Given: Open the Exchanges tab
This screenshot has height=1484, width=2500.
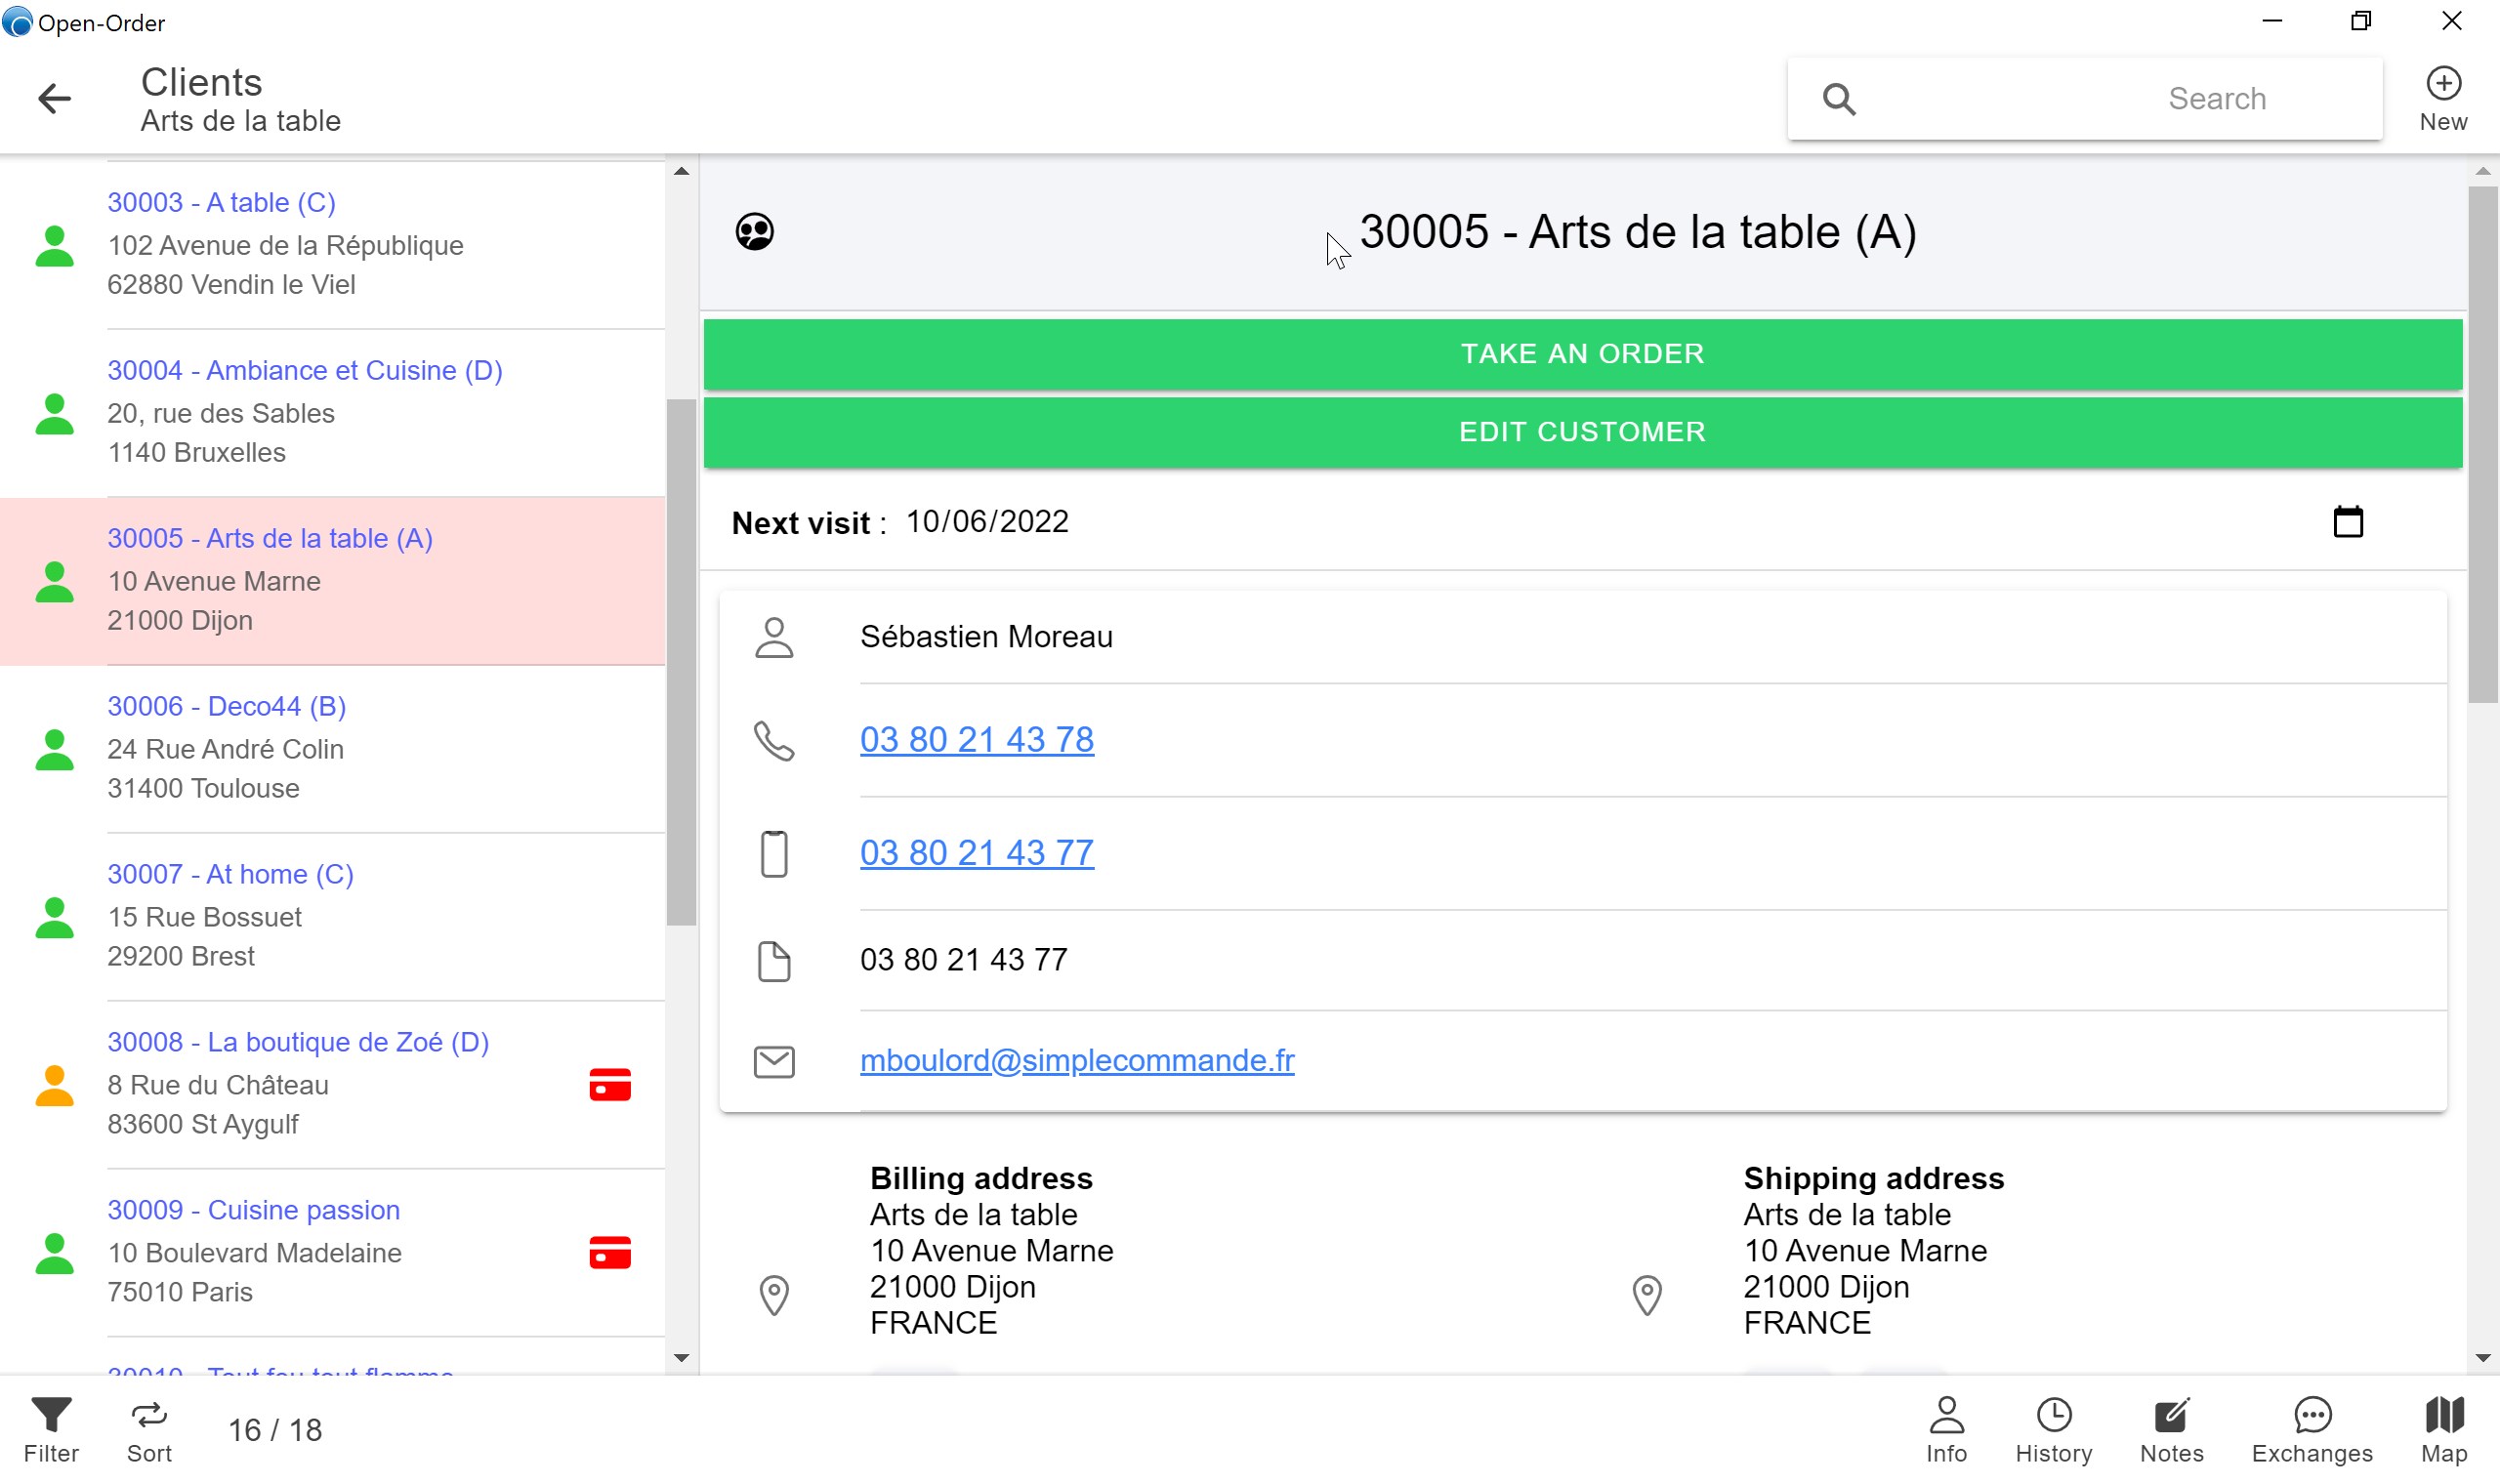Looking at the screenshot, I should tap(2311, 1430).
